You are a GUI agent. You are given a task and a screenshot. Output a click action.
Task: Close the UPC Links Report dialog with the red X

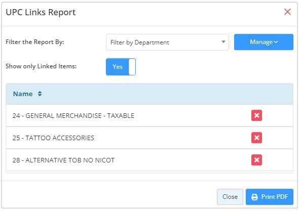coord(287,12)
